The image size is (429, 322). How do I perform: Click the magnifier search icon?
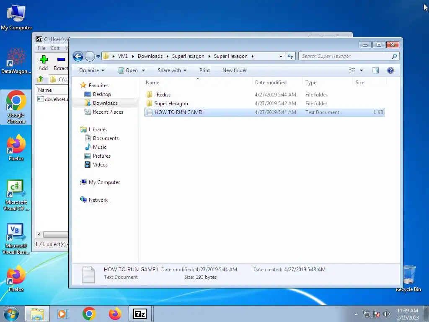[394, 57]
